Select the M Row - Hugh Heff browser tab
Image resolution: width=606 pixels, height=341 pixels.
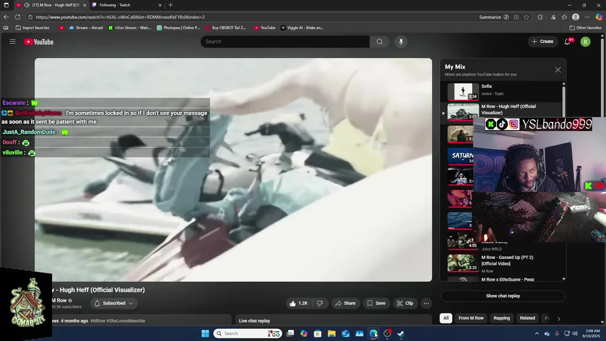click(51, 5)
